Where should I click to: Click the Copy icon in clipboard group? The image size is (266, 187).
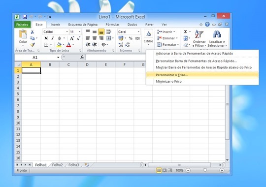click(x=32, y=38)
